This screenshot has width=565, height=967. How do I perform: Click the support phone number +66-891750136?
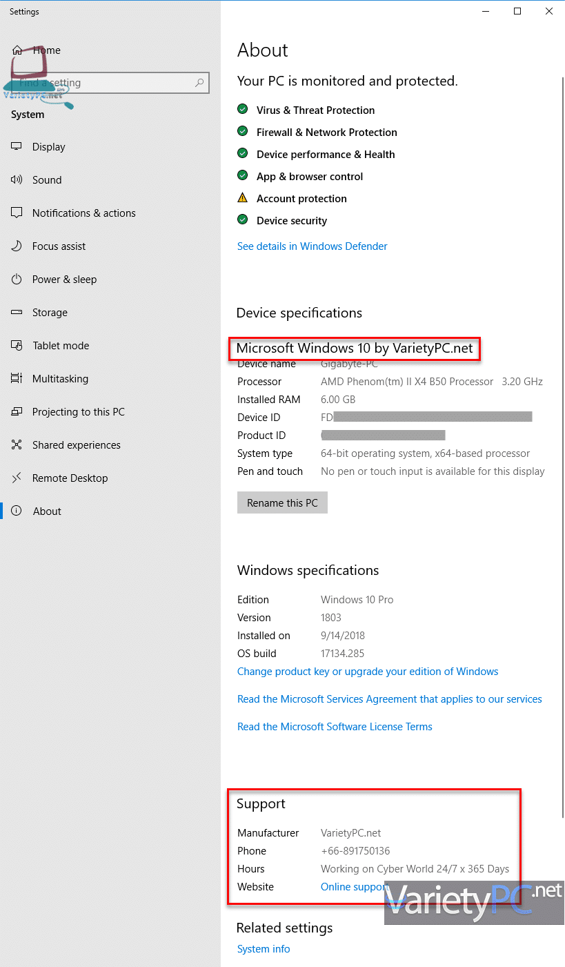point(355,851)
